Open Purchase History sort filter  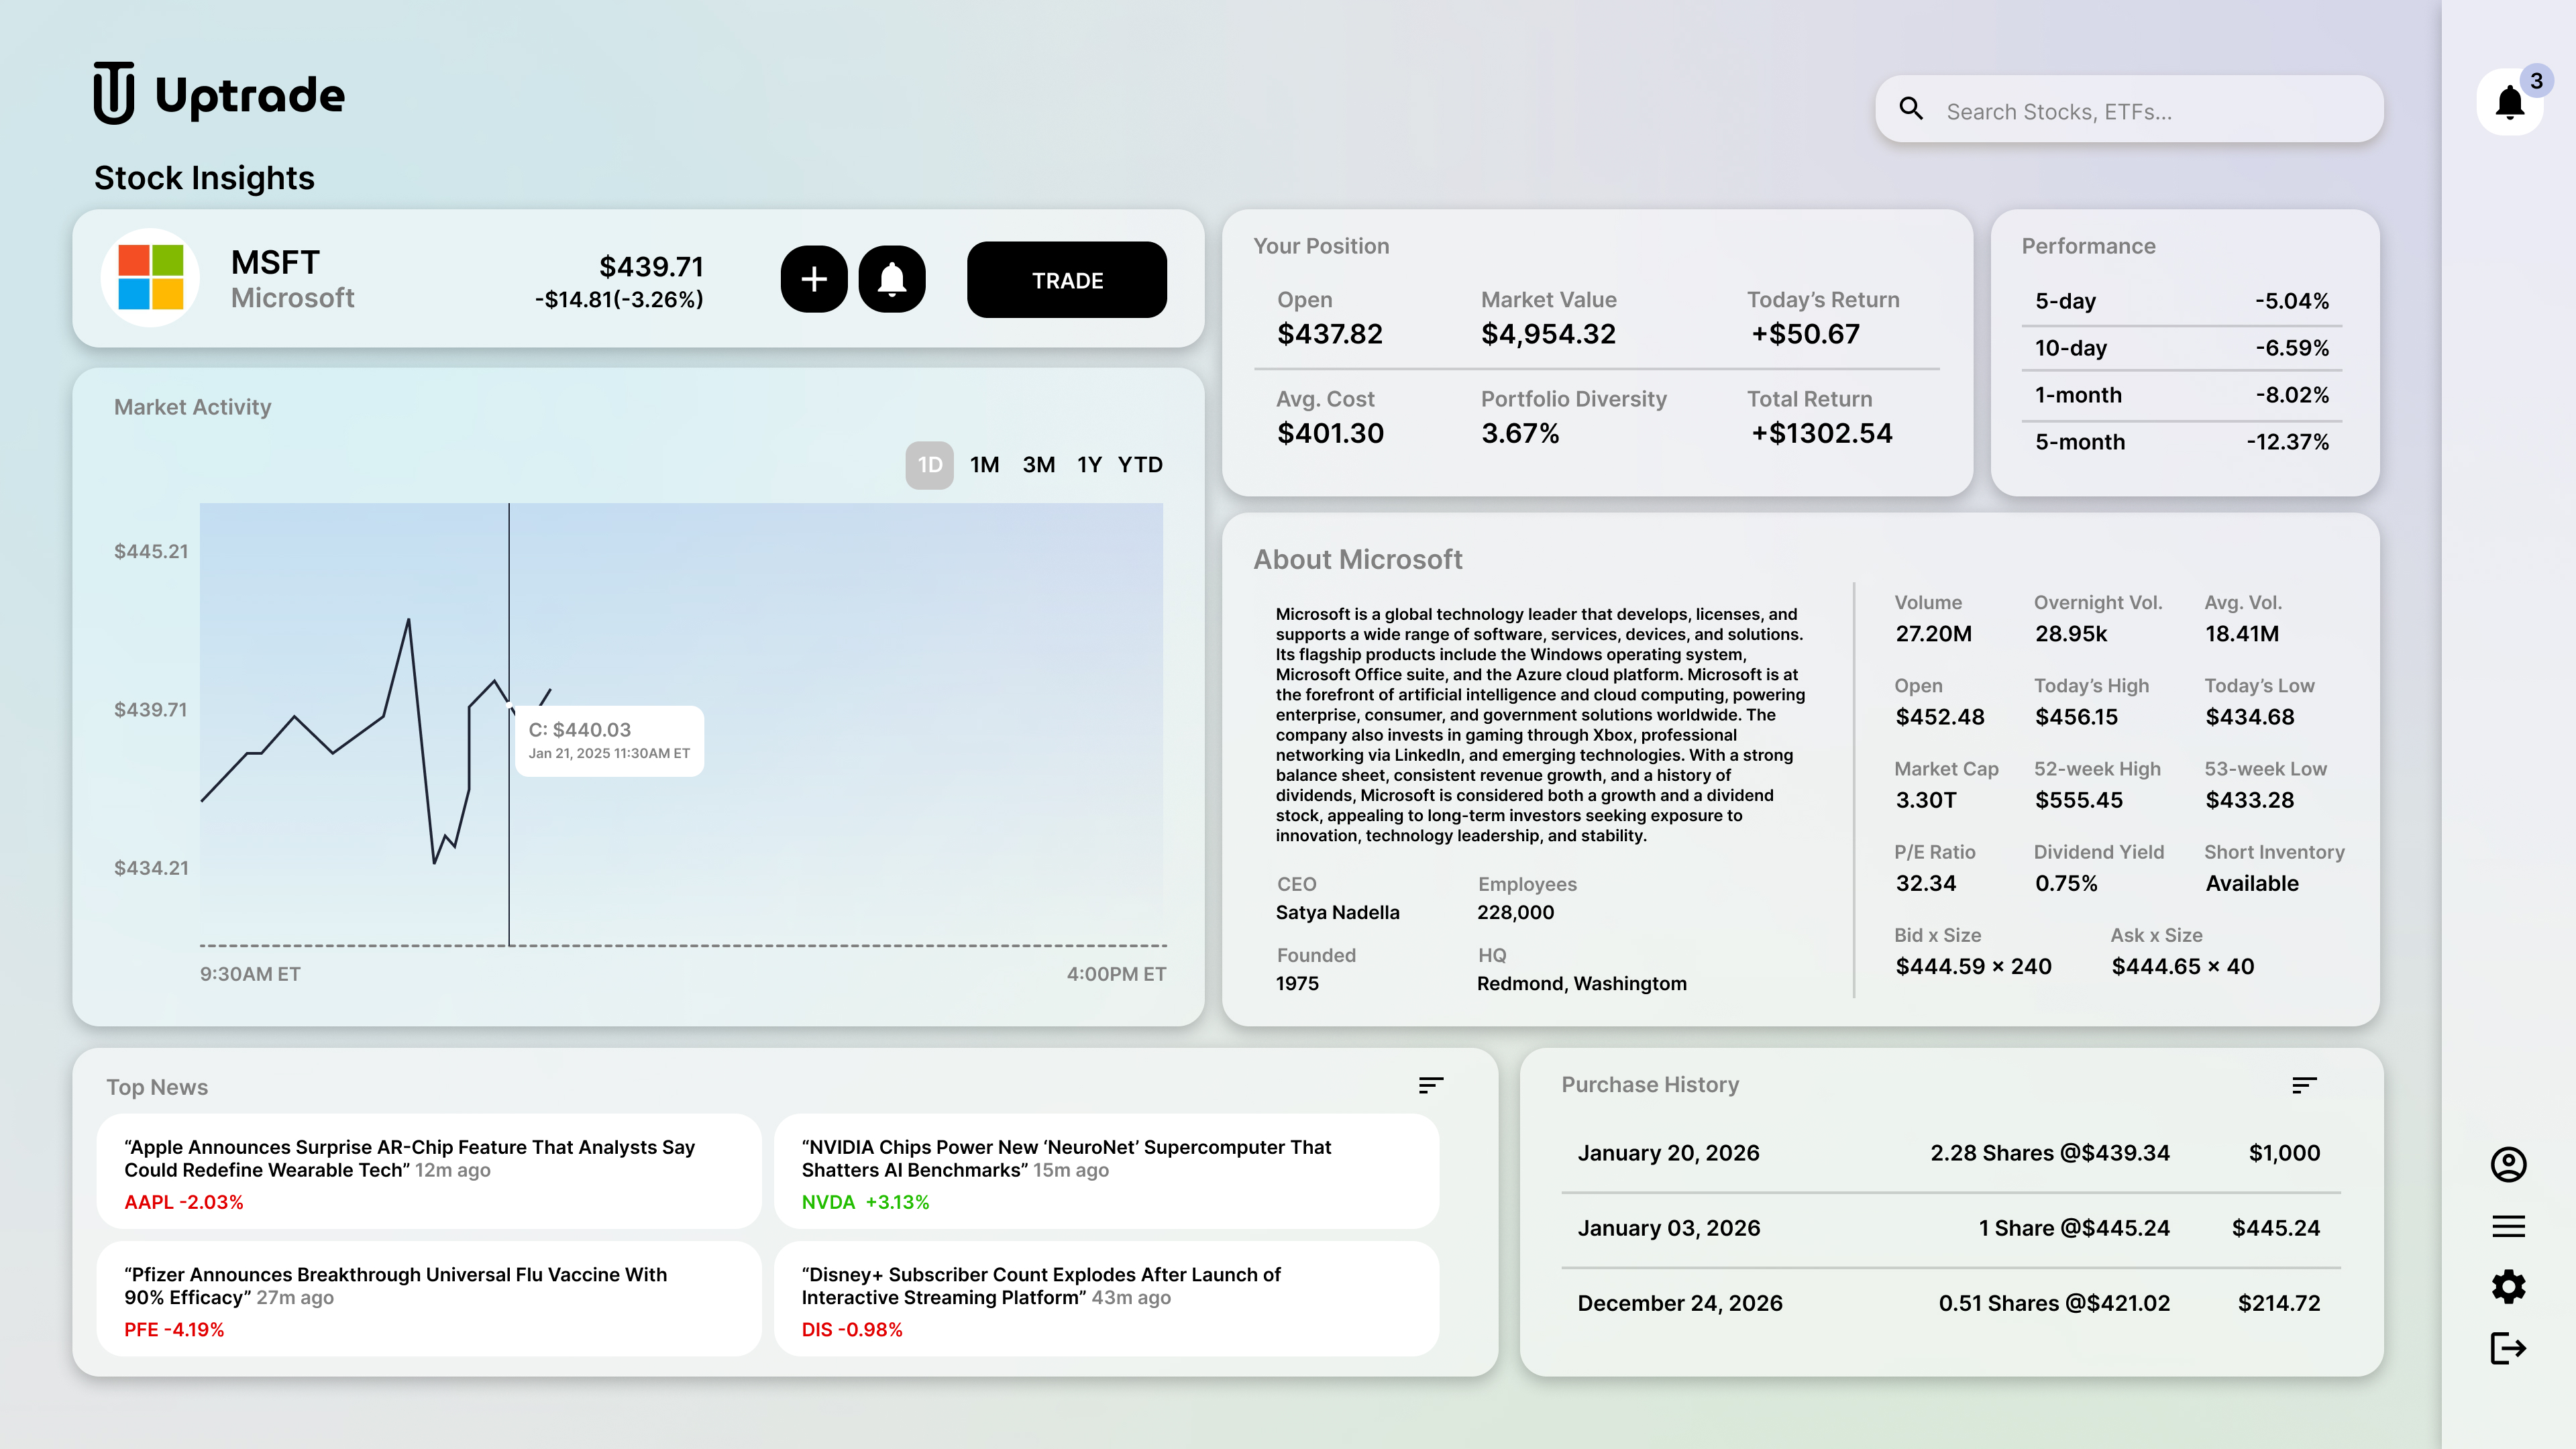[2304, 1085]
